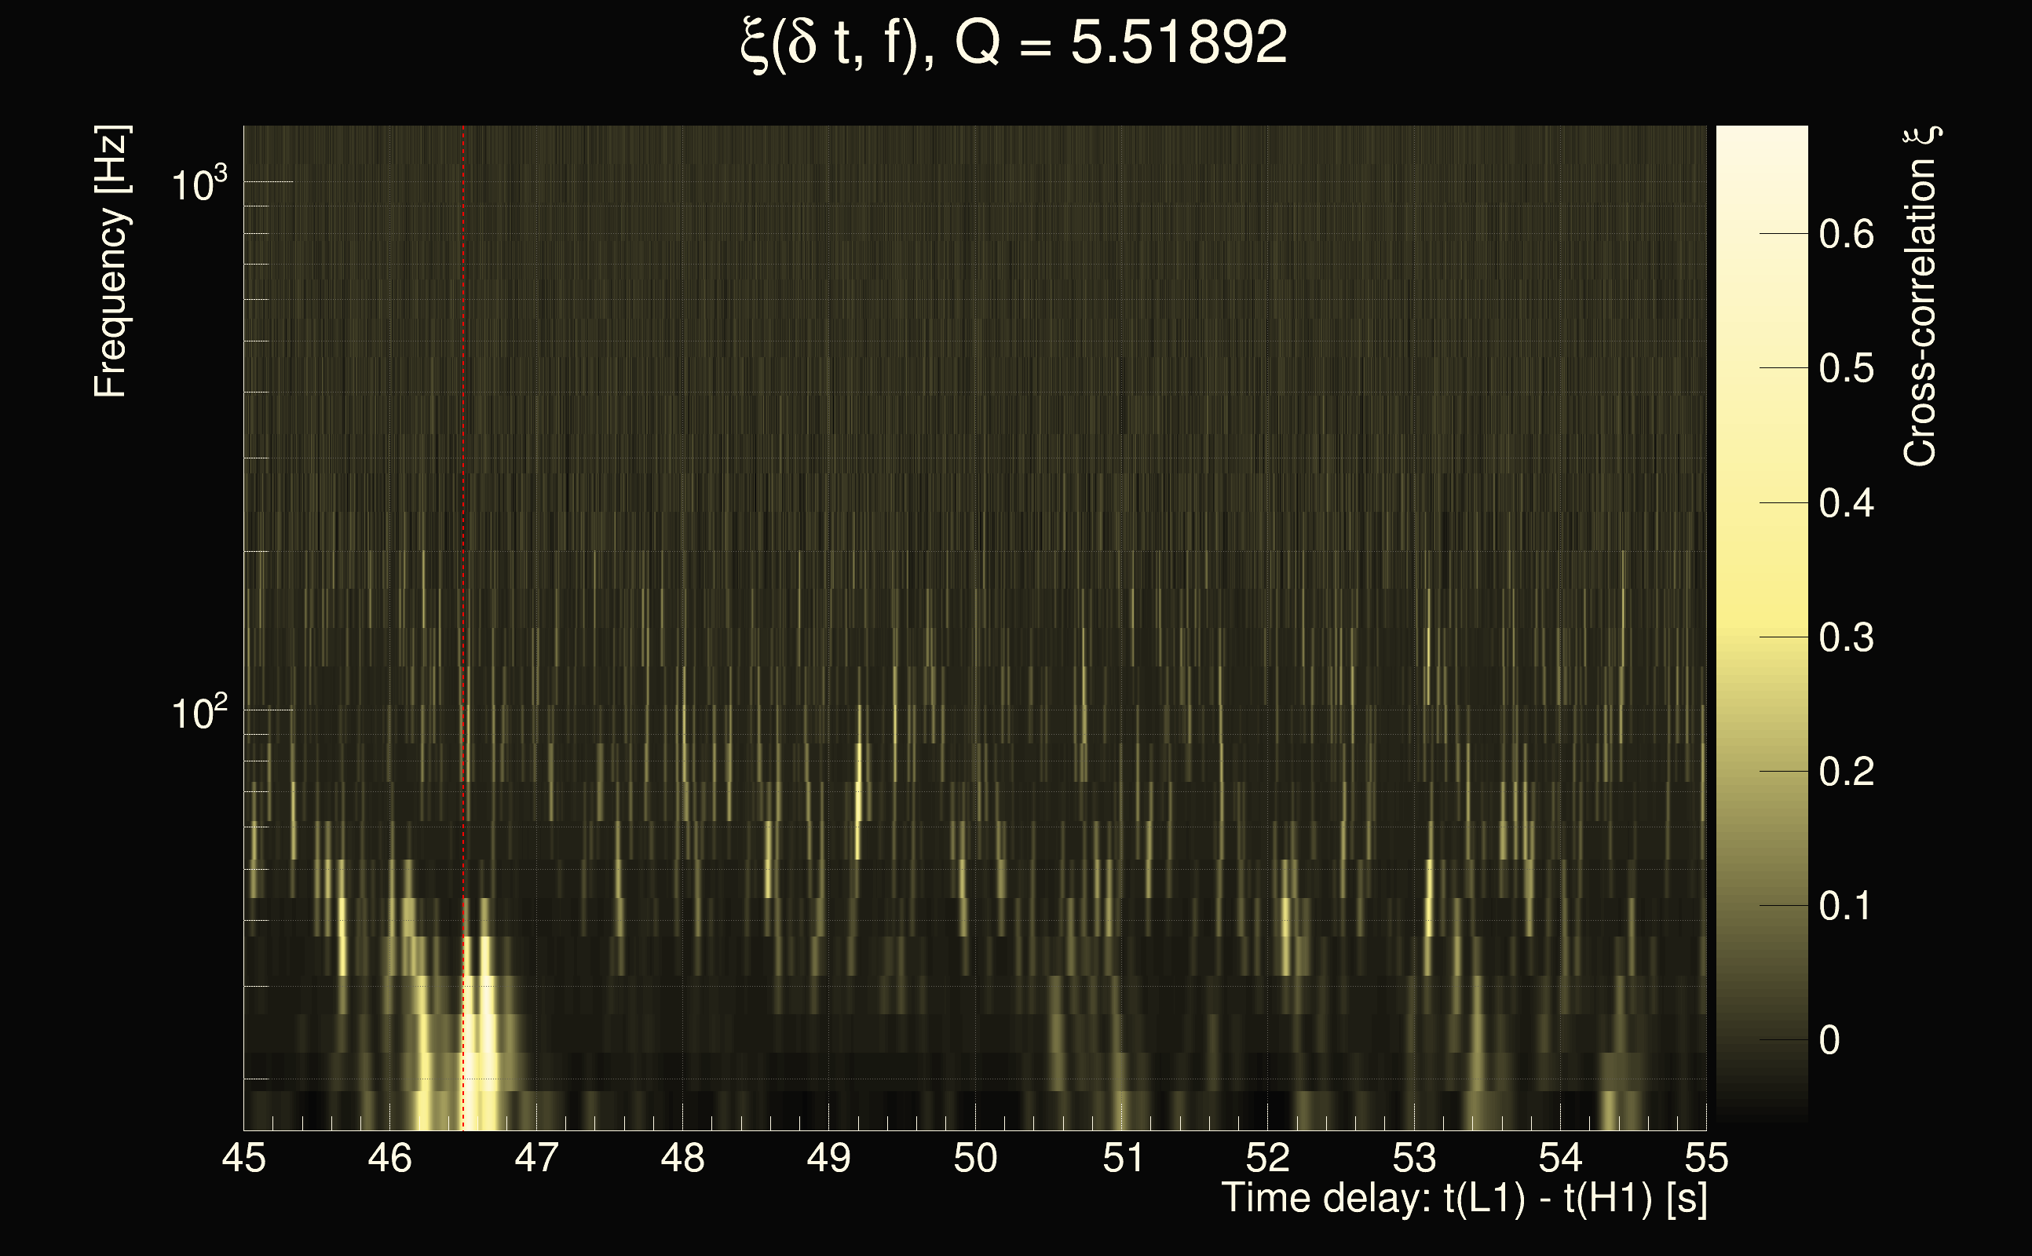
Task: Click the x-axis tick label 50
Action: (x=975, y=1158)
